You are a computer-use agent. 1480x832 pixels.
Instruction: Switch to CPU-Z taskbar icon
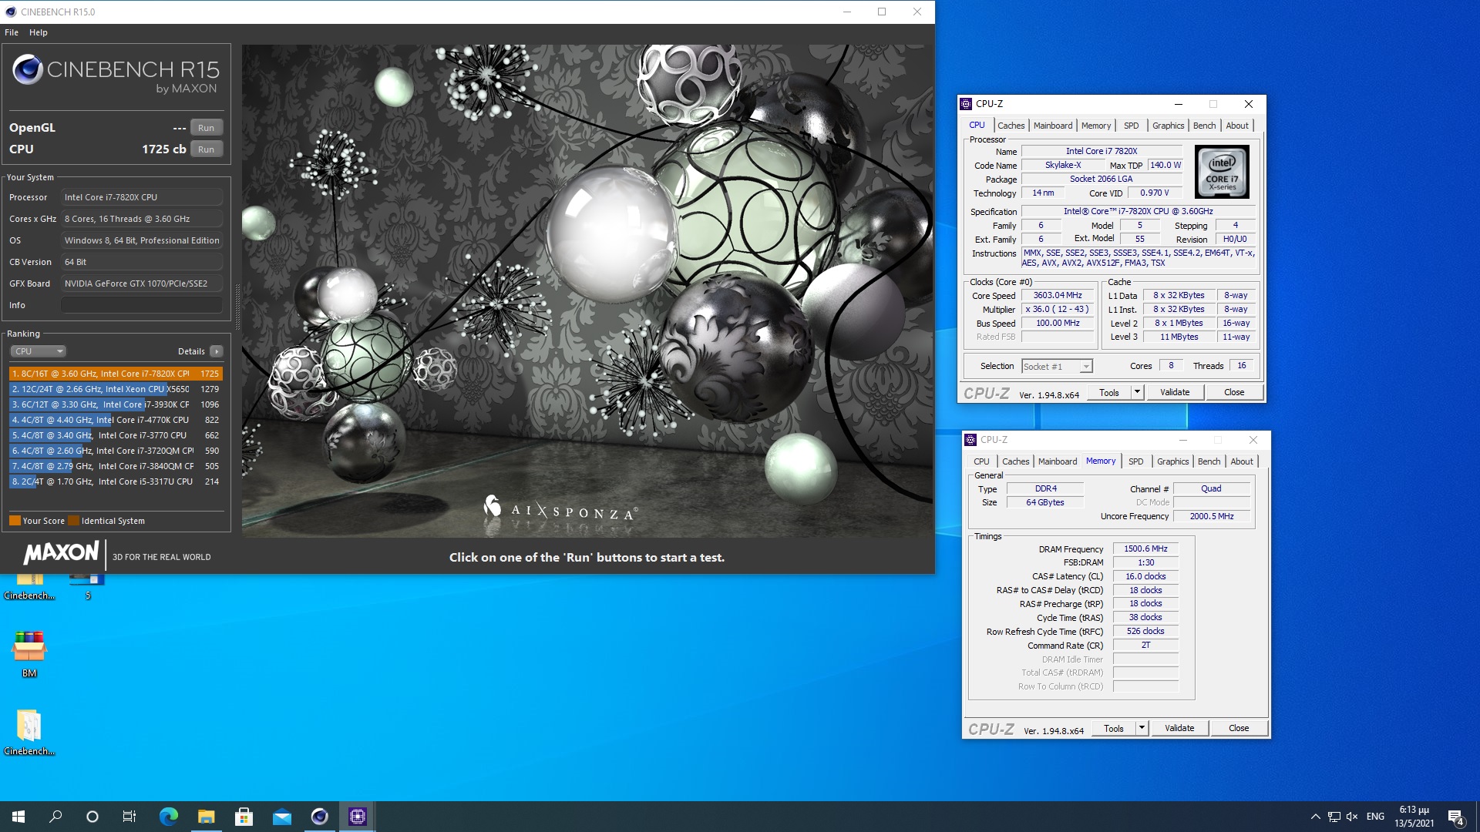coord(357,817)
